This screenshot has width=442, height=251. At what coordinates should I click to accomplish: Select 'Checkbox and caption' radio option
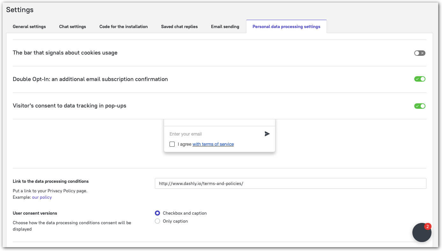[x=157, y=213]
